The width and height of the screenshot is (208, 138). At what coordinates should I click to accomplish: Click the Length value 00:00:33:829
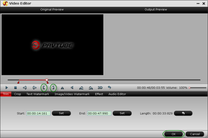pyautogui.click(x=163, y=114)
